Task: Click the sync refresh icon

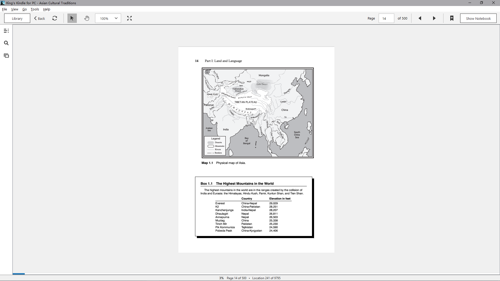Action: [55, 18]
